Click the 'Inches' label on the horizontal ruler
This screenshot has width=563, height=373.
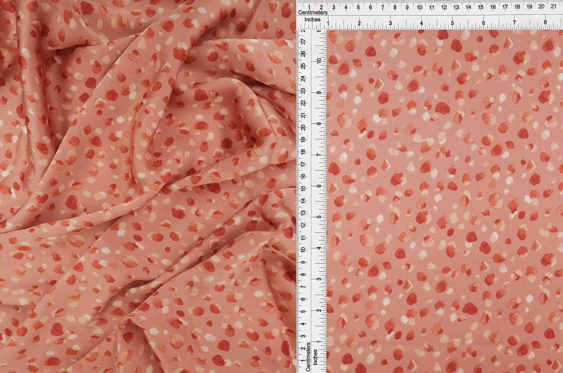pos(312,19)
